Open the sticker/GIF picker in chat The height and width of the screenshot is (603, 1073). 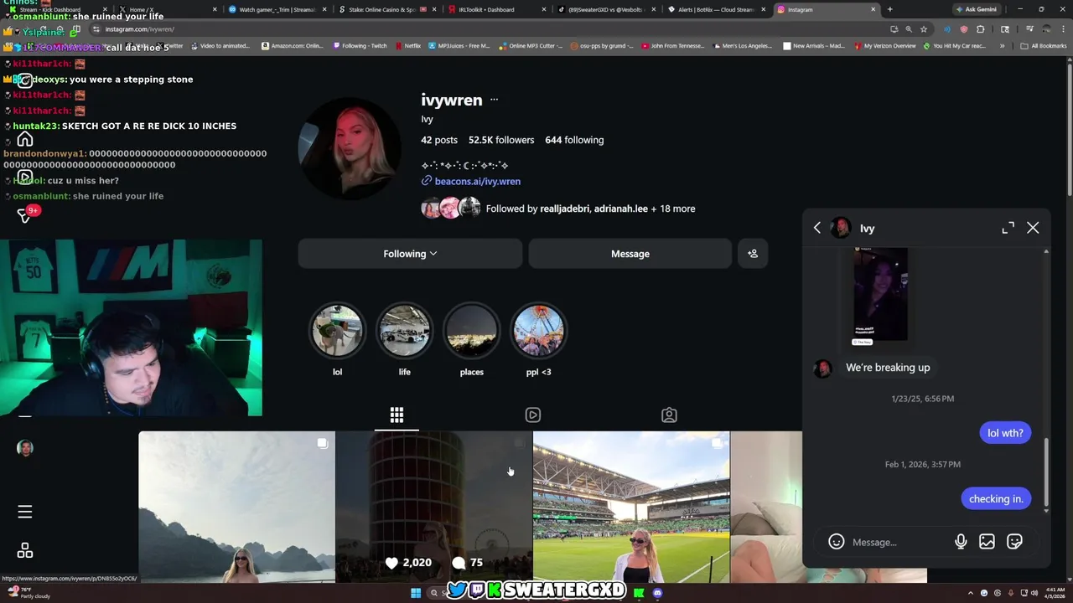pos(1014,542)
